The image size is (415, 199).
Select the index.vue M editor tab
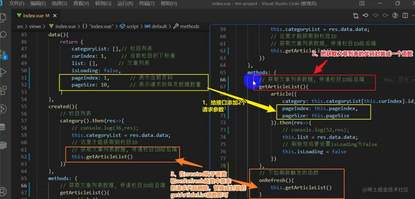point(36,16)
